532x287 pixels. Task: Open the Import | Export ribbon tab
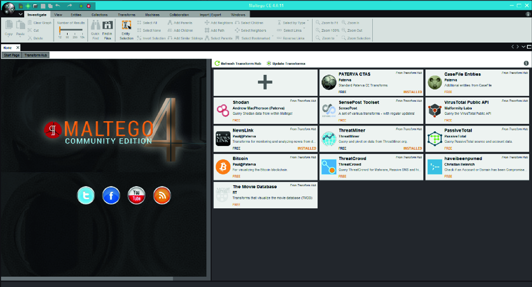point(210,15)
